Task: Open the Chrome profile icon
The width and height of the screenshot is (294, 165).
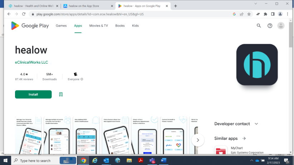Action: tap(280, 14)
